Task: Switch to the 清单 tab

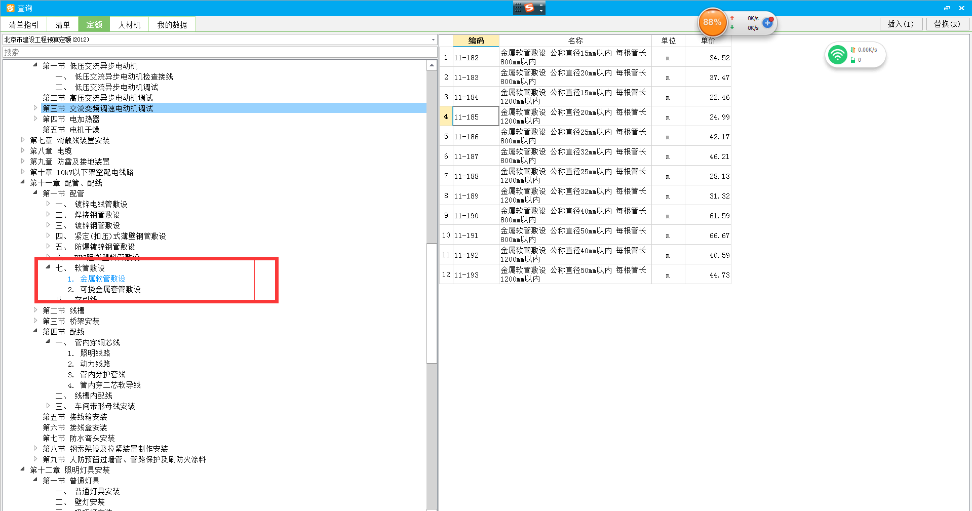Action: [63, 24]
